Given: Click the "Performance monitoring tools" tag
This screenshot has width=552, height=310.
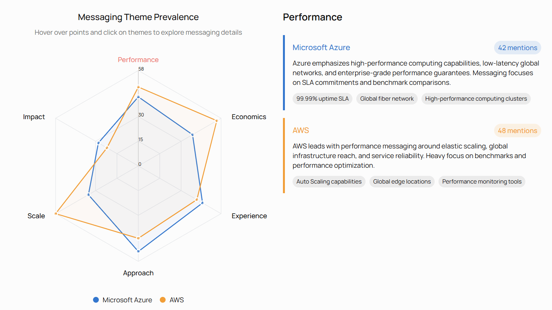Looking at the screenshot, I should click(x=482, y=182).
